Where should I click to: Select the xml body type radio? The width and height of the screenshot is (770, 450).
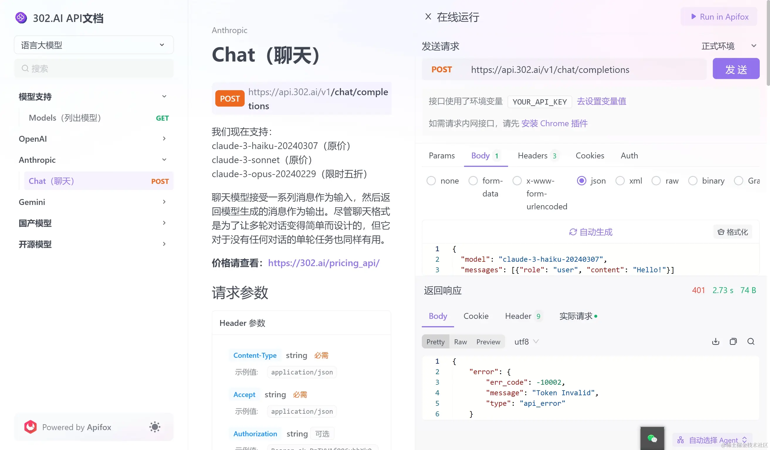(620, 181)
